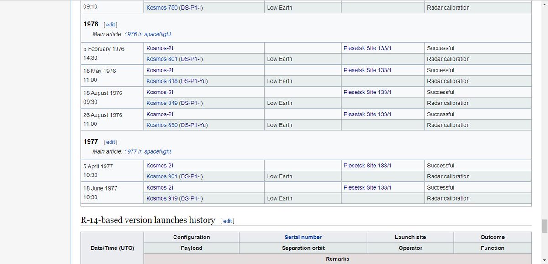Click Successful outcome for 26 August 1976
This screenshot has width=548, height=264.
[x=441, y=114]
